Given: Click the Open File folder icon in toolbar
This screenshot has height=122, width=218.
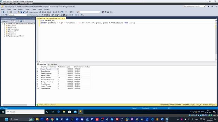Looking at the screenshot, I should point(19,12).
